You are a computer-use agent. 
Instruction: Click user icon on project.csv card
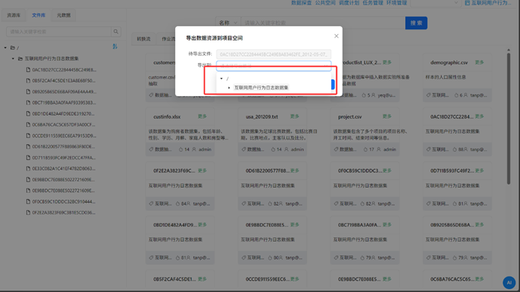click(x=379, y=149)
